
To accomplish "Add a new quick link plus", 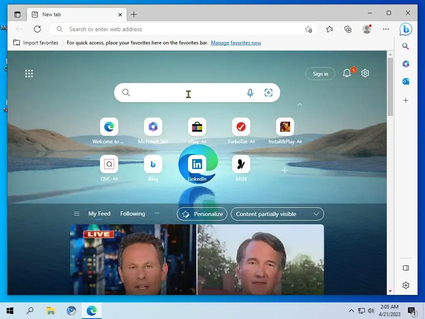I will [285, 170].
